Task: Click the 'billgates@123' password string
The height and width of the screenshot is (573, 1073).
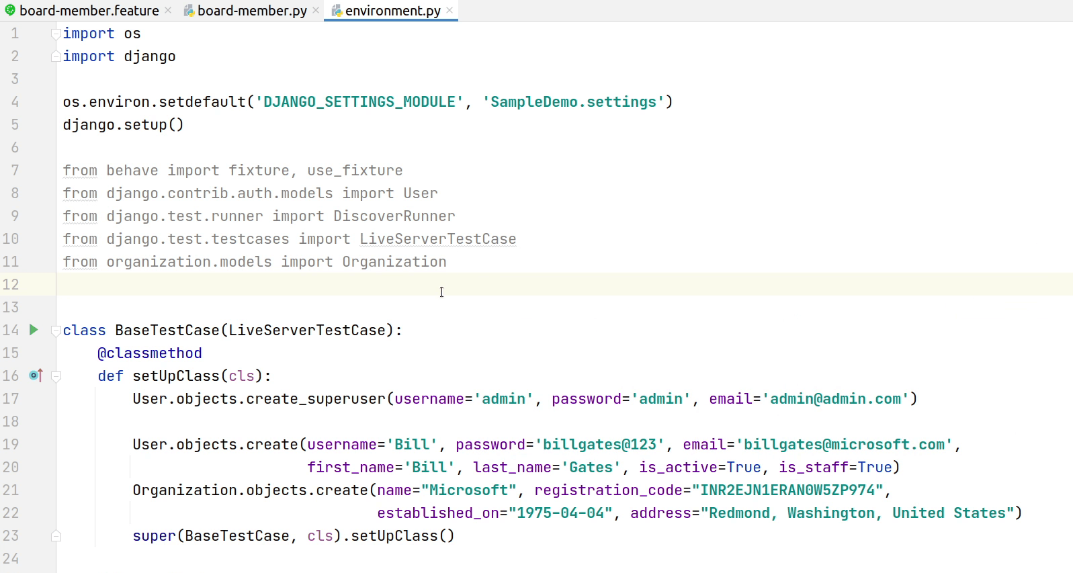Action: 599,444
